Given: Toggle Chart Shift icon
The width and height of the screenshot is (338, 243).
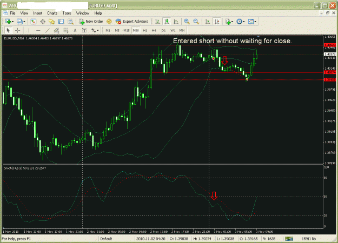Looking at the screenshot, I should [217, 21].
